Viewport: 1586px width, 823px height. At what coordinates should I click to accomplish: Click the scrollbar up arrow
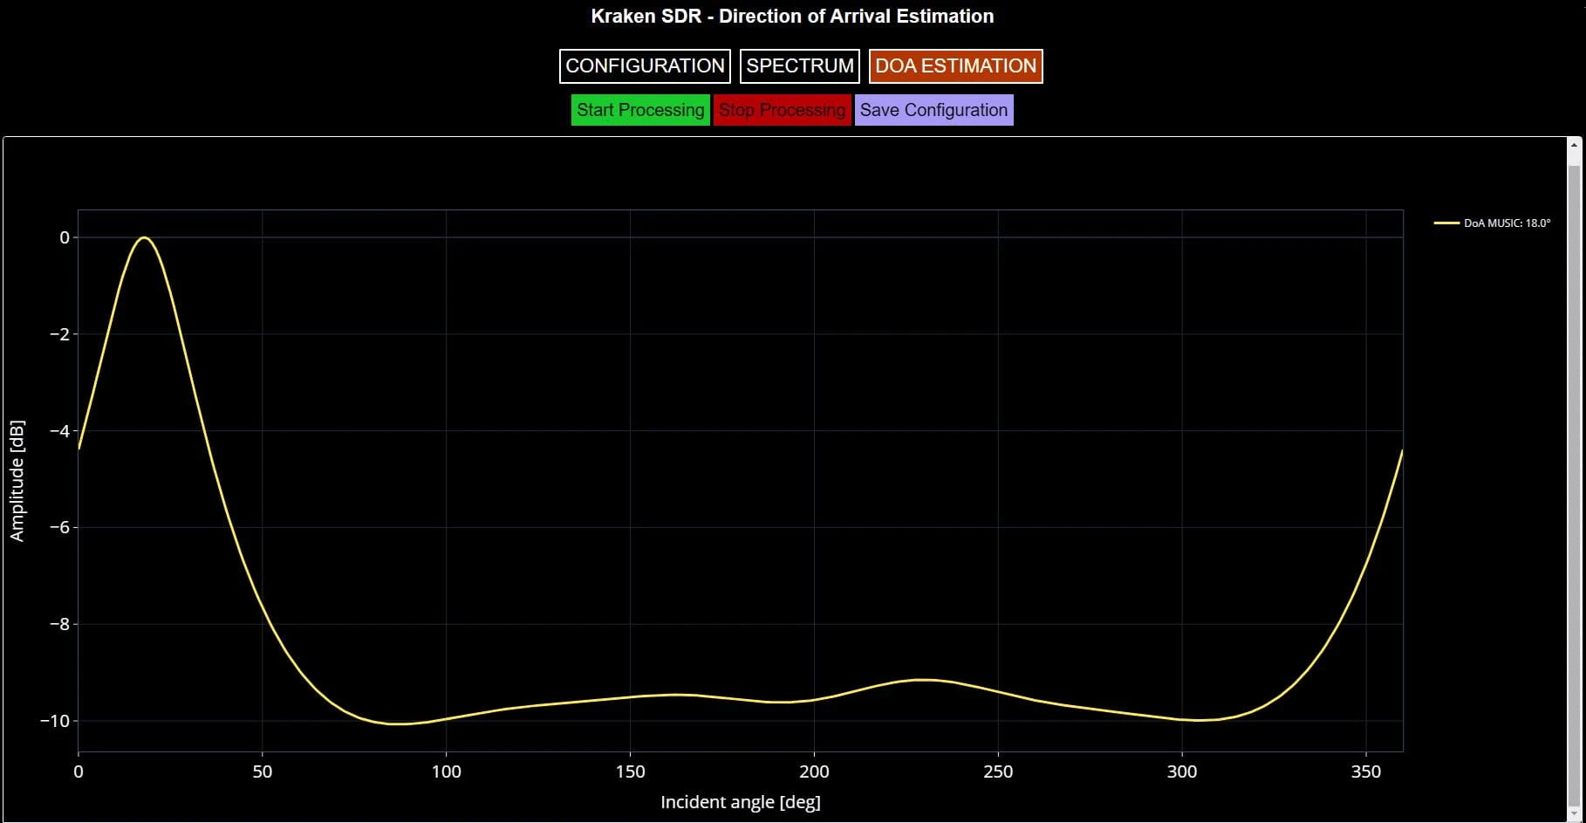[1574, 145]
